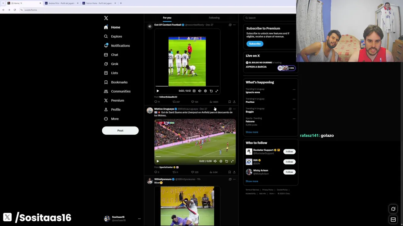Viewport: 403px width, 226px height.
Task: Reload the page in the browser
Action: (14, 10)
